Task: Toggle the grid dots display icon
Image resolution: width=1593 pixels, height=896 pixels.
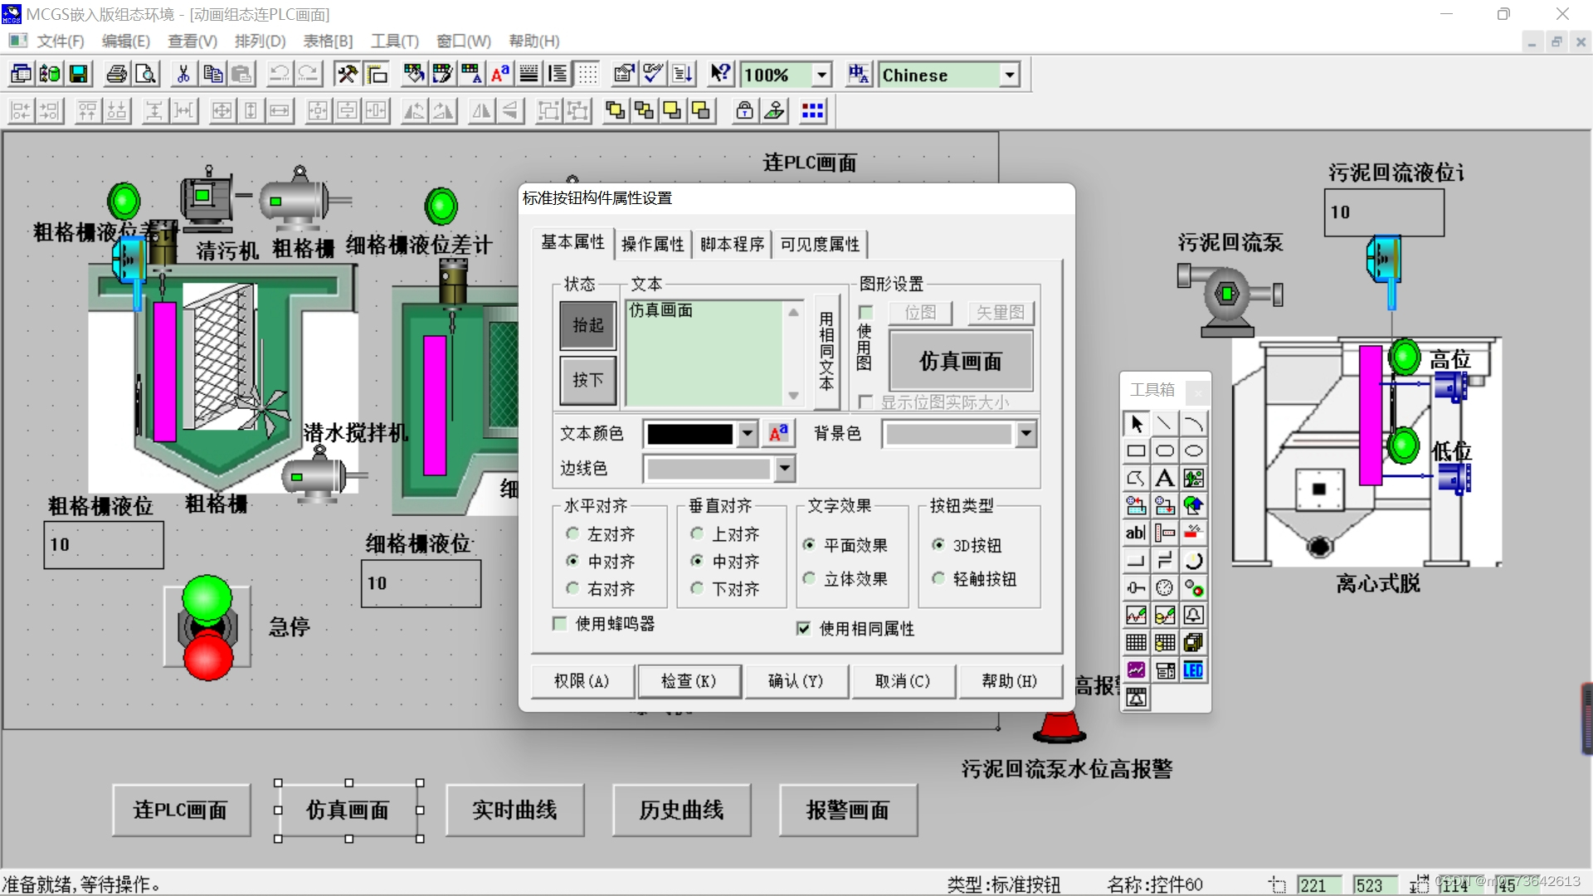Action: pyautogui.click(x=587, y=75)
